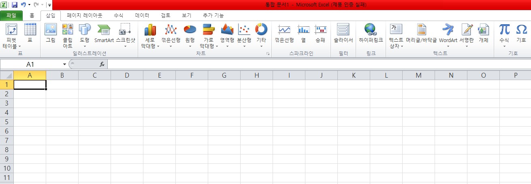Select row 5 header
This screenshot has height=184, width=531.
[6, 122]
